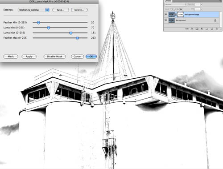Hide the Background copy layer

(166, 14)
